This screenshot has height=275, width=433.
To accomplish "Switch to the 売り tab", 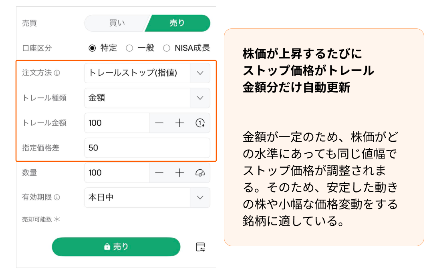I will [177, 23].
